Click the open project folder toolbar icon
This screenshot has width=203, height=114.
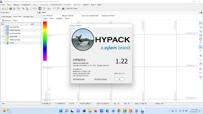pos(7,9)
